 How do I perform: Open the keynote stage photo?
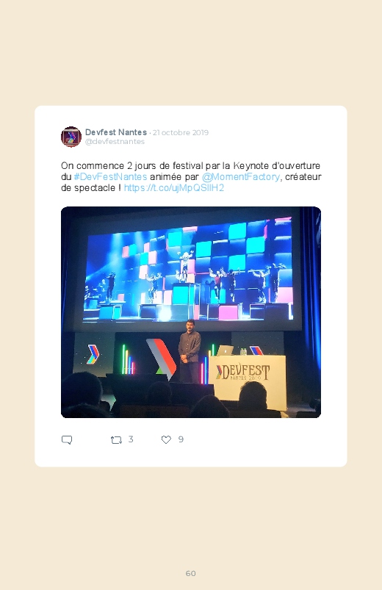(x=191, y=312)
